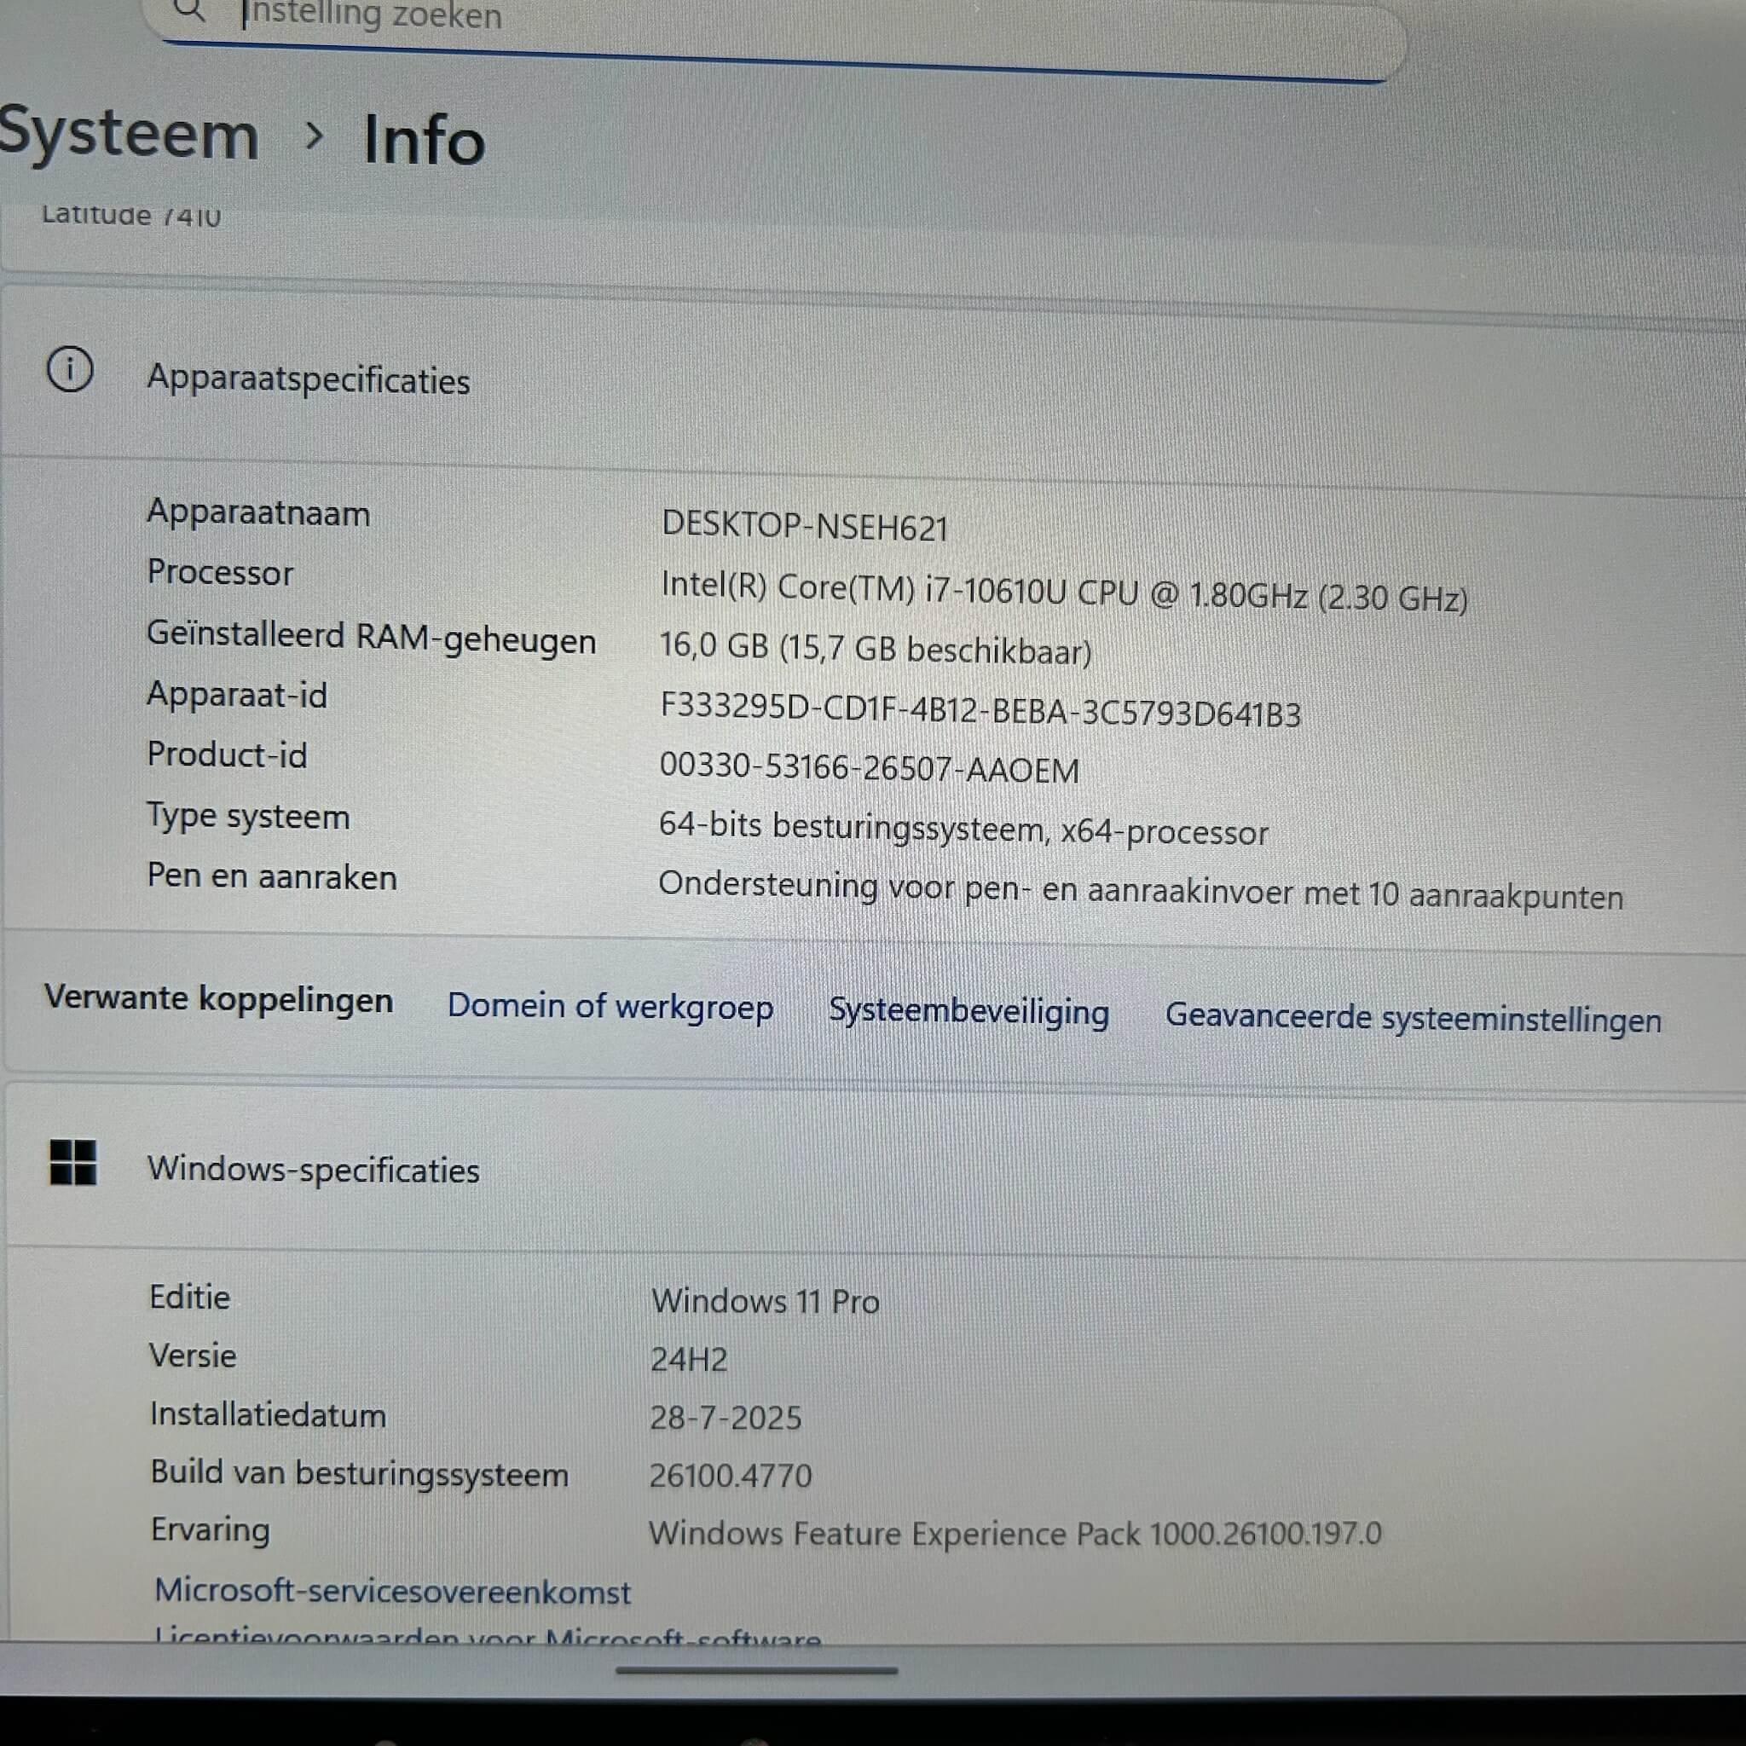Select the 16,0 GB RAM value
Viewport: 1746px width, 1746px height.
pyautogui.click(x=875, y=649)
